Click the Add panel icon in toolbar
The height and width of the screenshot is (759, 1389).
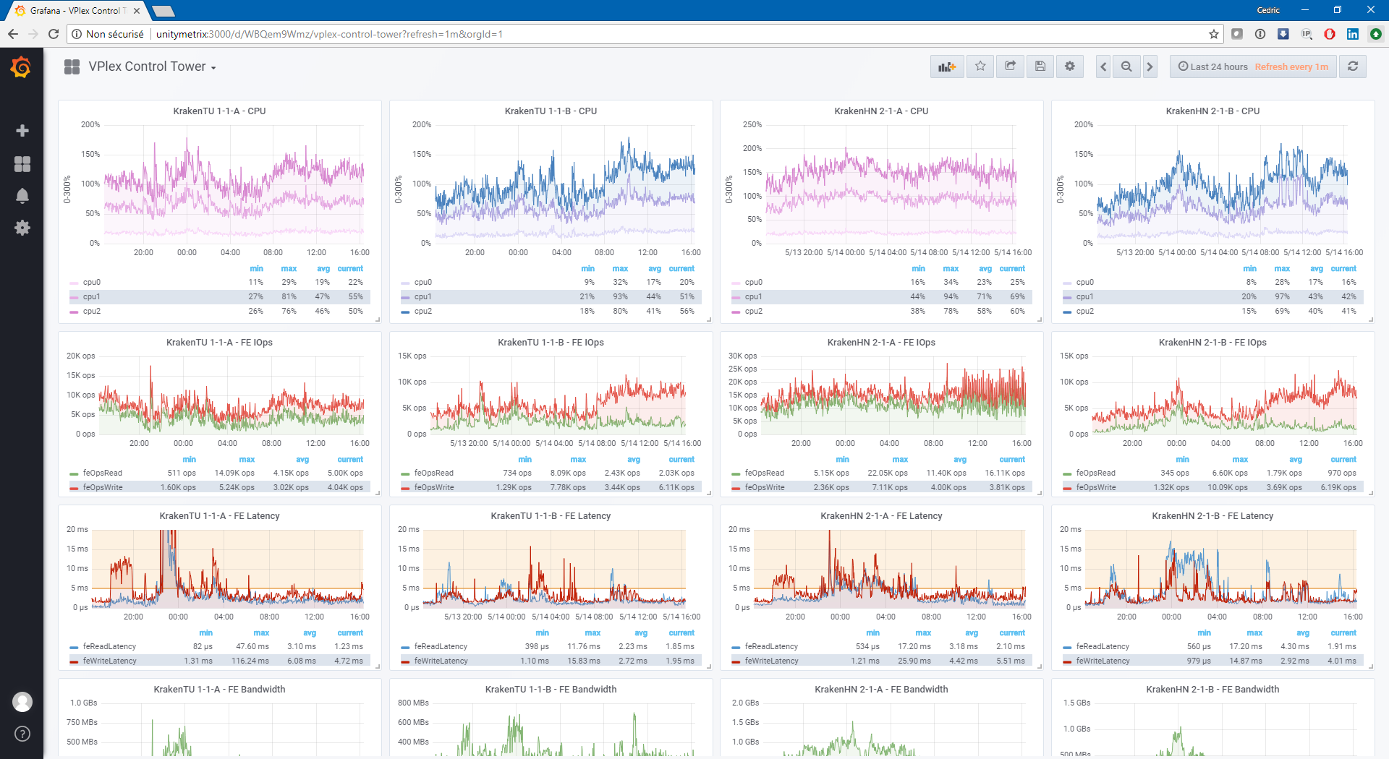(x=946, y=67)
